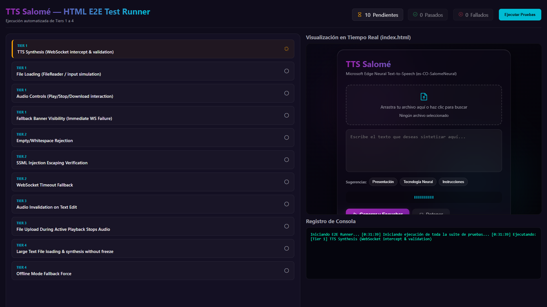Select Audio Controls Play/Stop/Download test row
Viewport: 547px width, 307px height.
point(153,93)
